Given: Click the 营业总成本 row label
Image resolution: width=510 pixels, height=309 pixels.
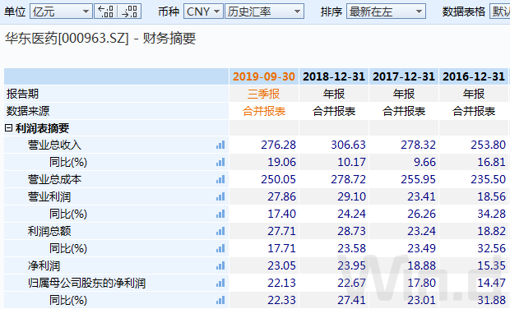Looking at the screenshot, I should [54, 179].
